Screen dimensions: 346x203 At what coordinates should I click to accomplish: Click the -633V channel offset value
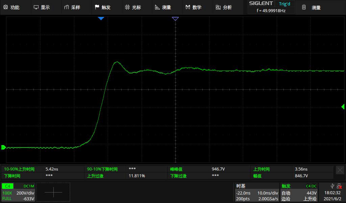coord(28,199)
